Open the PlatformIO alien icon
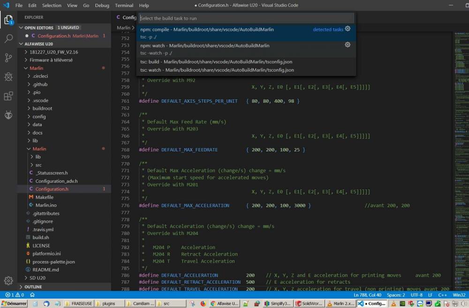Image resolution: width=469 pixels, height=308 pixels. 8,115
